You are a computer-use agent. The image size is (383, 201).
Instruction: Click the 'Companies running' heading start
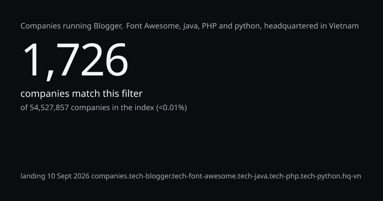click(x=56, y=26)
